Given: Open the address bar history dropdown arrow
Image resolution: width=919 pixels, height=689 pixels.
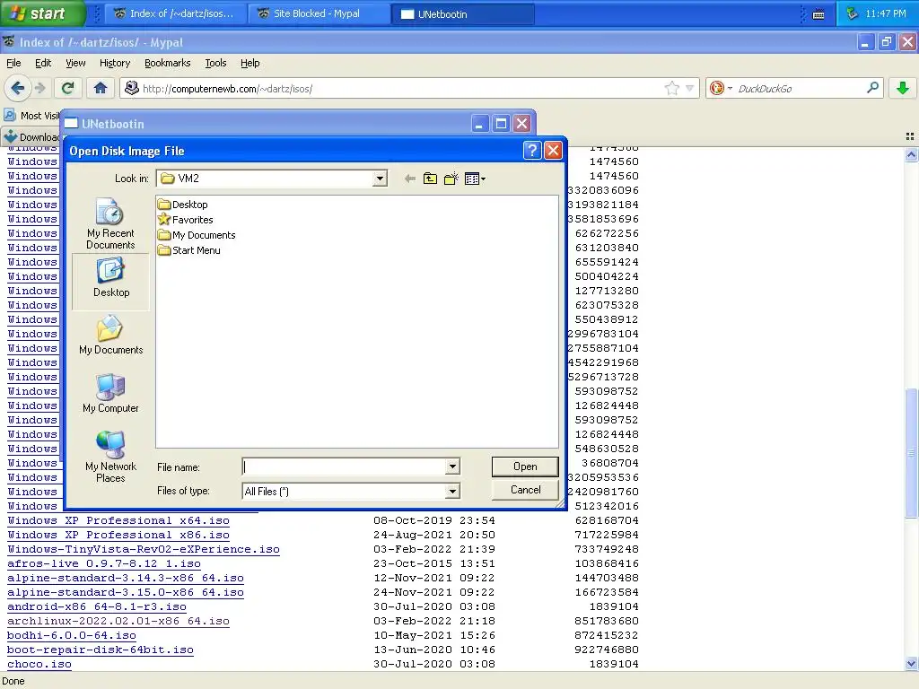Looking at the screenshot, I should tap(690, 89).
